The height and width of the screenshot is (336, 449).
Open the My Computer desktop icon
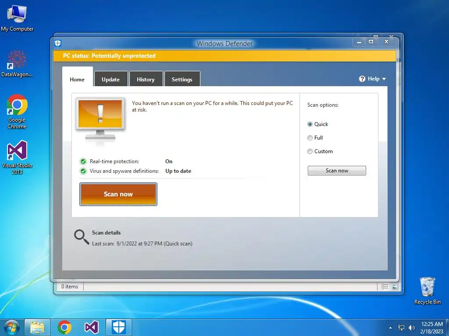(x=17, y=17)
